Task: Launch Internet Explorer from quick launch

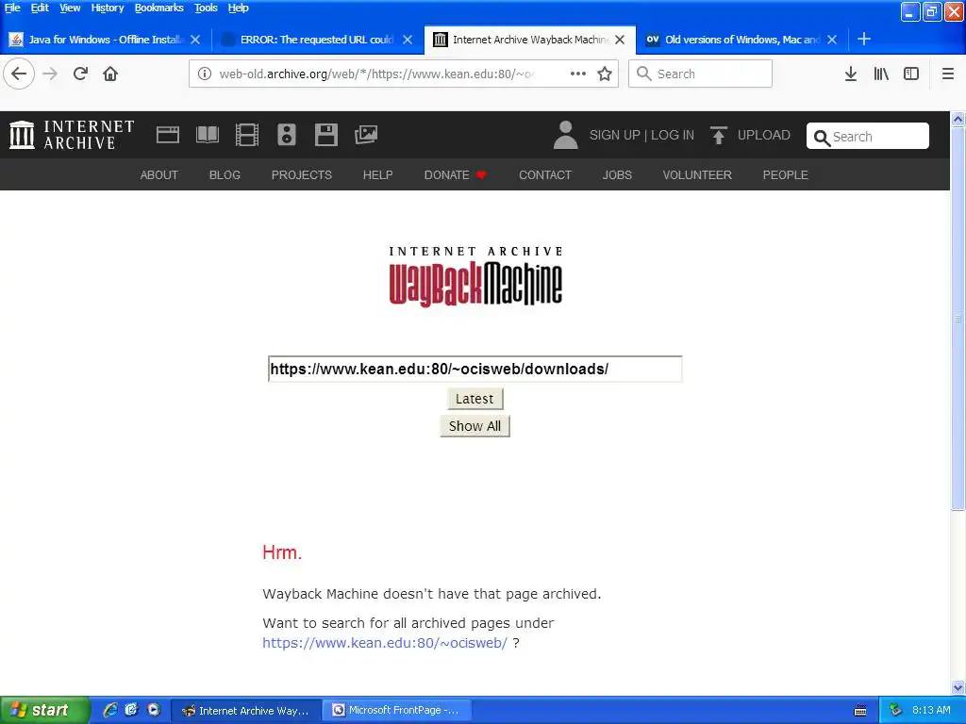Action: click(110, 710)
